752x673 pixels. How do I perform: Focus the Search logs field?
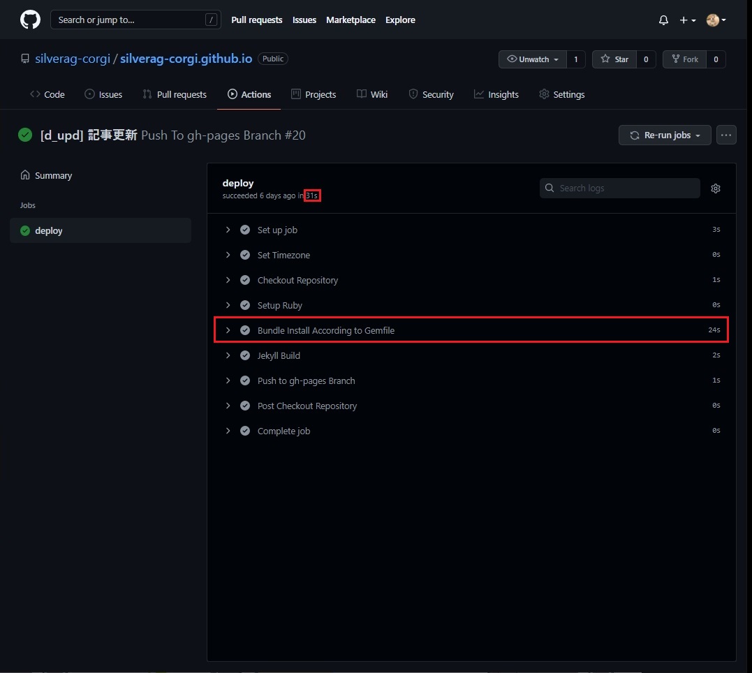pyautogui.click(x=619, y=188)
